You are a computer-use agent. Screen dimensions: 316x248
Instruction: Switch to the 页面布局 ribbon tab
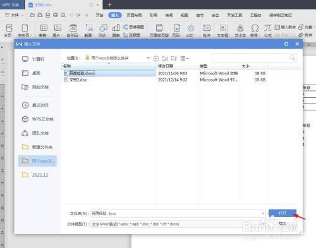click(x=134, y=15)
